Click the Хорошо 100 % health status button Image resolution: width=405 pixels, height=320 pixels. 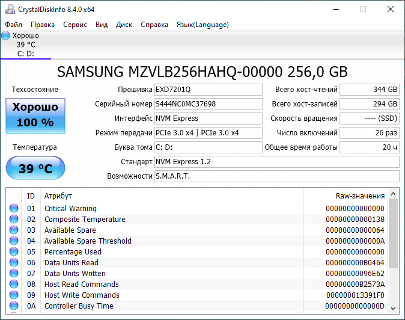pos(35,116)
